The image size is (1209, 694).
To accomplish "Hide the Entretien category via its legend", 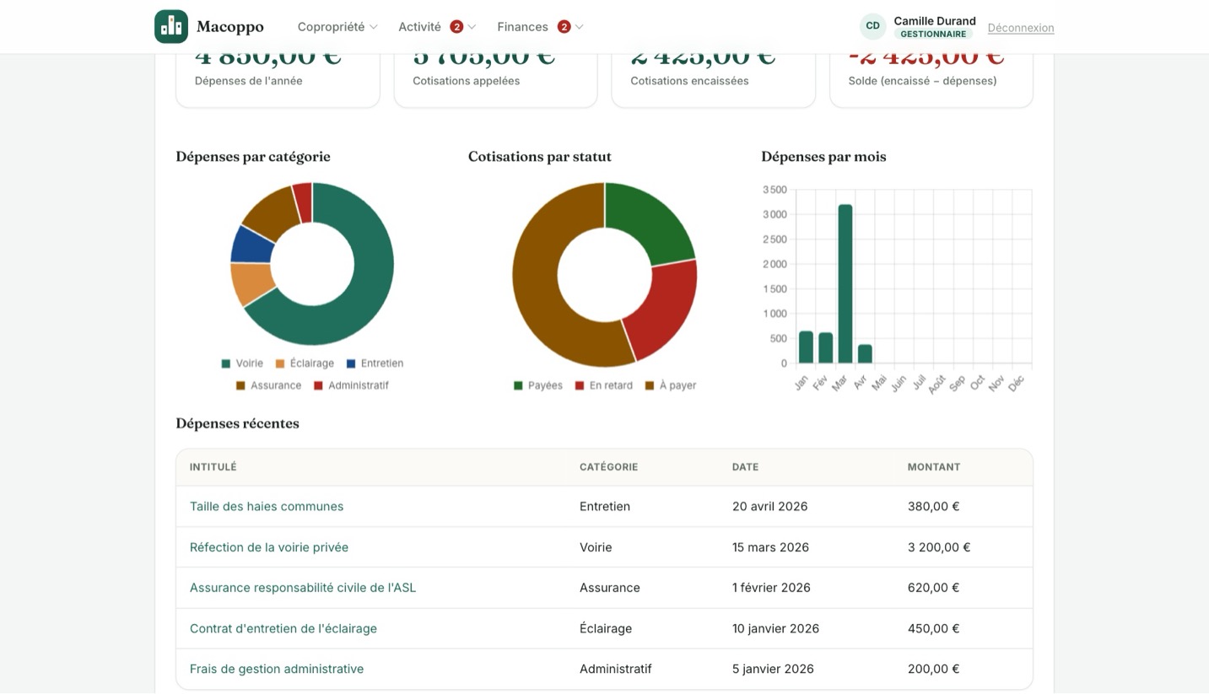I will click(x=375, y=363).
